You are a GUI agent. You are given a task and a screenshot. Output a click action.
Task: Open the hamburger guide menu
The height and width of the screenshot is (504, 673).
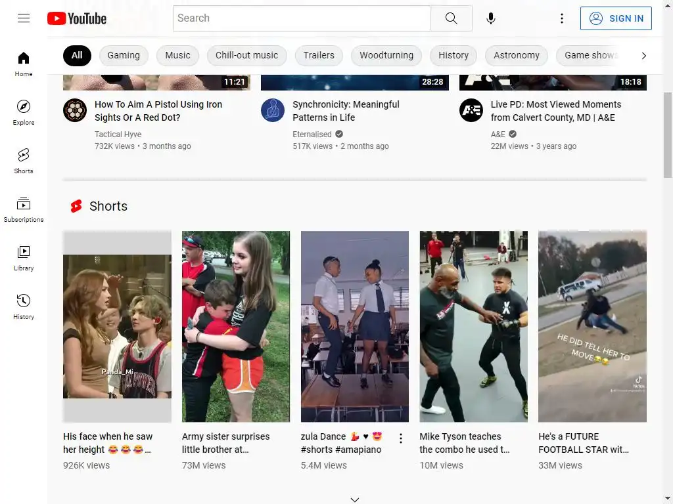[x=24, y=18]
